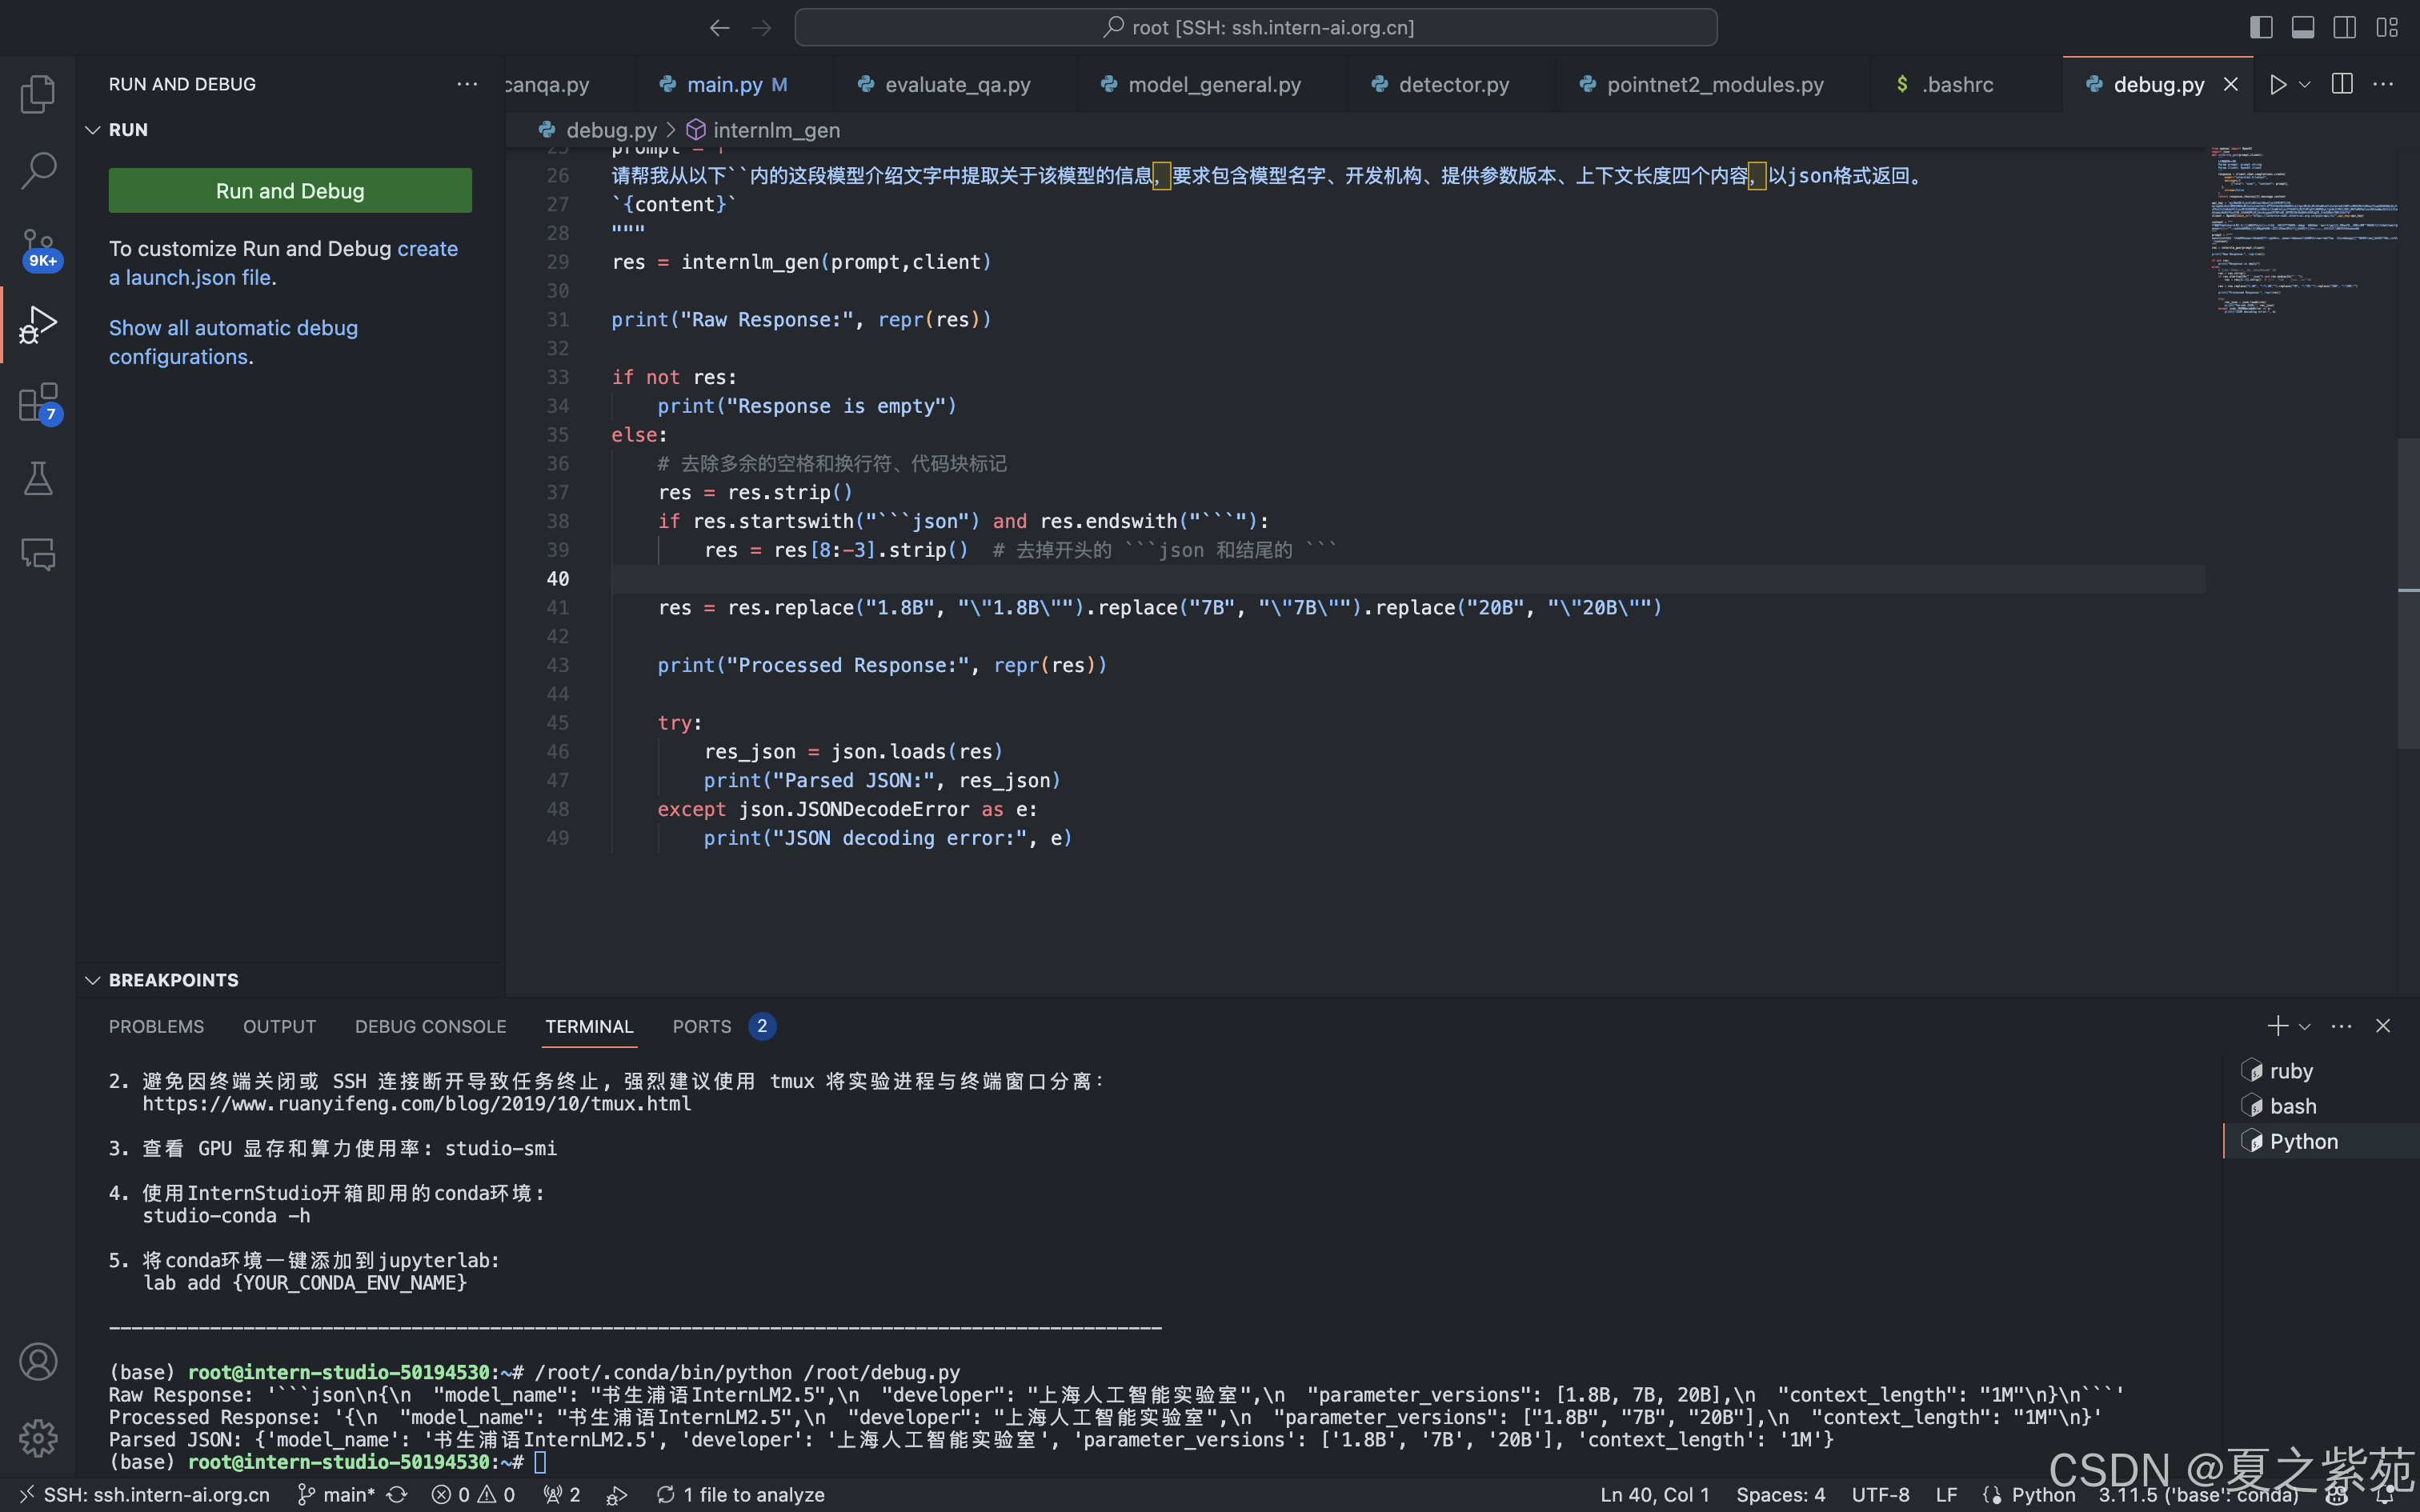Viewport: 2420px width, 1512px height.
Task: Open the Search view in activity bar
Action: 38,171
